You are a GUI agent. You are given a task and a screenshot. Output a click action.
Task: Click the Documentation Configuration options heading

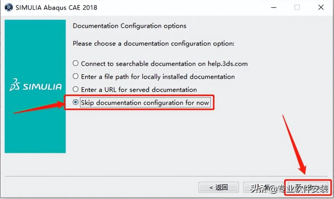[x=129, y=26]
